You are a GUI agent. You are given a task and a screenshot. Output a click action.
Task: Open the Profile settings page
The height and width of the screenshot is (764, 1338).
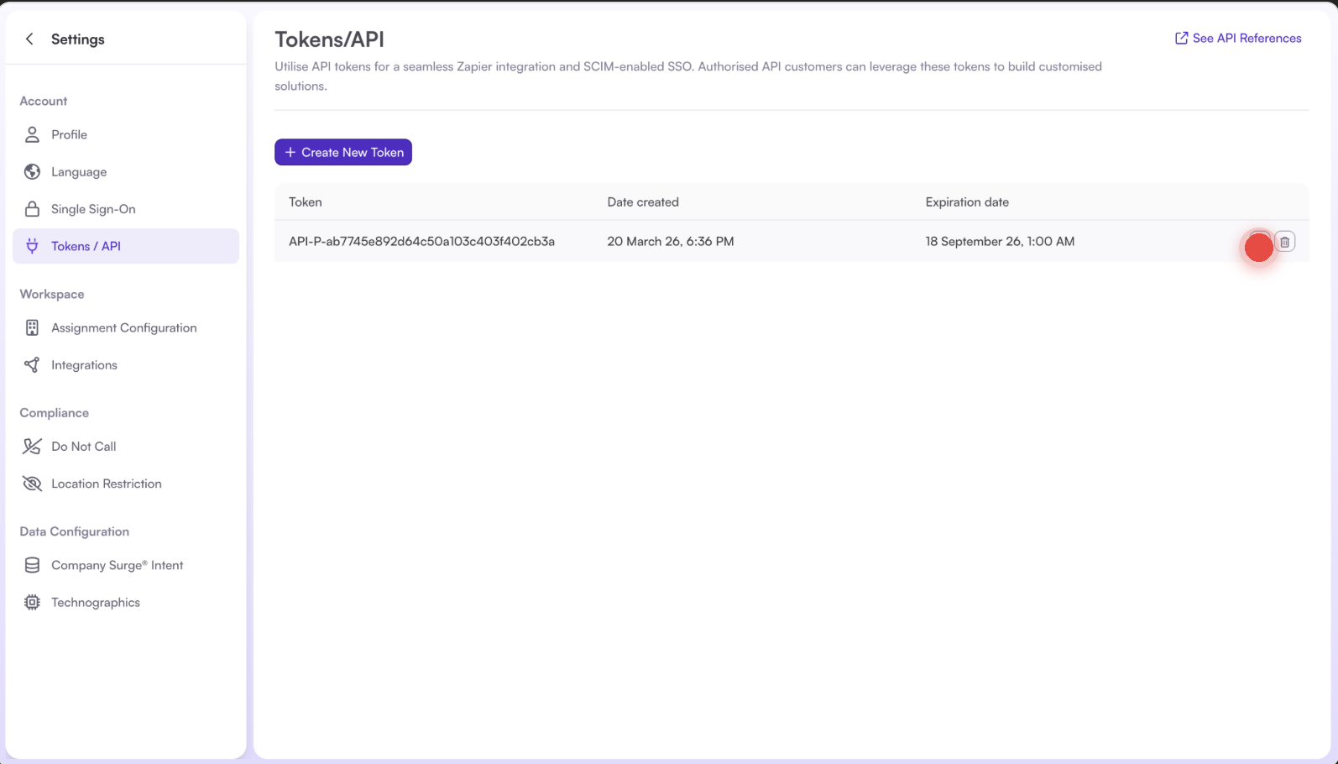(x=126, y=134)
